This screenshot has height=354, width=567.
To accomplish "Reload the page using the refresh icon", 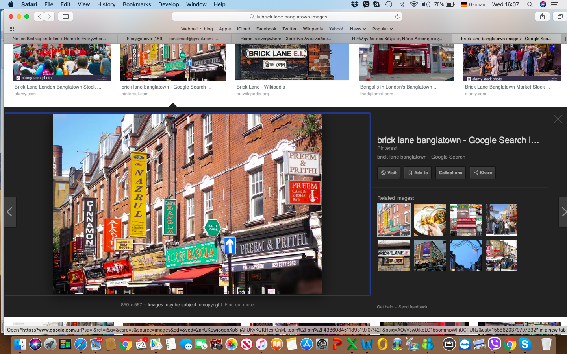I will pos(397,17).
